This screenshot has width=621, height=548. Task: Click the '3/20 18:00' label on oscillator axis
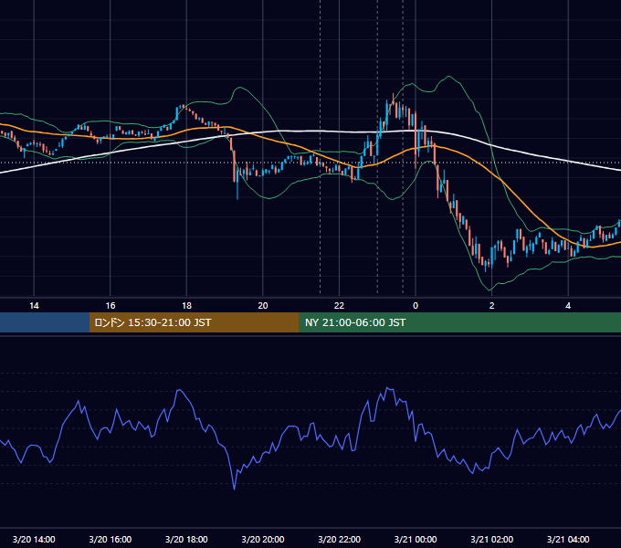(186, 539)
